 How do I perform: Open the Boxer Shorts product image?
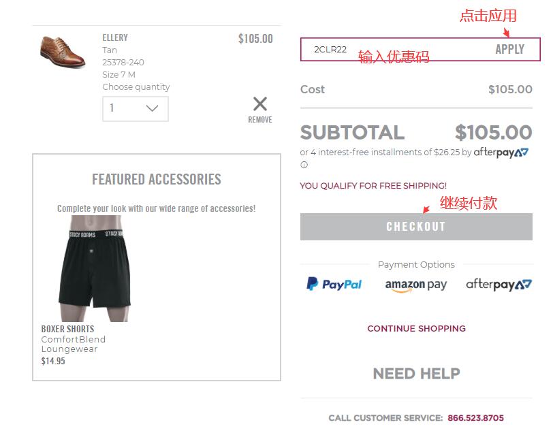click(x=95, y=268)
